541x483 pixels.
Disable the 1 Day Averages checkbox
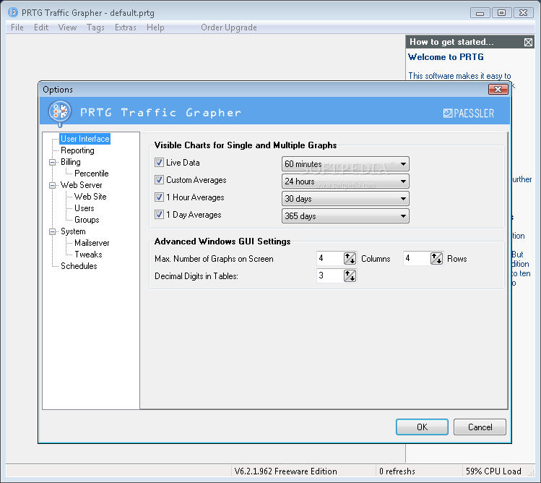pos(159,214)
